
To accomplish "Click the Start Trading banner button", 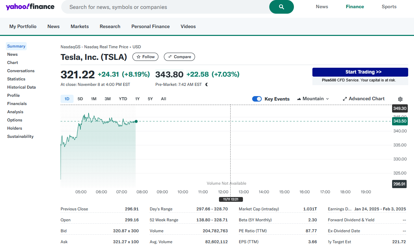I will point(360,72).
